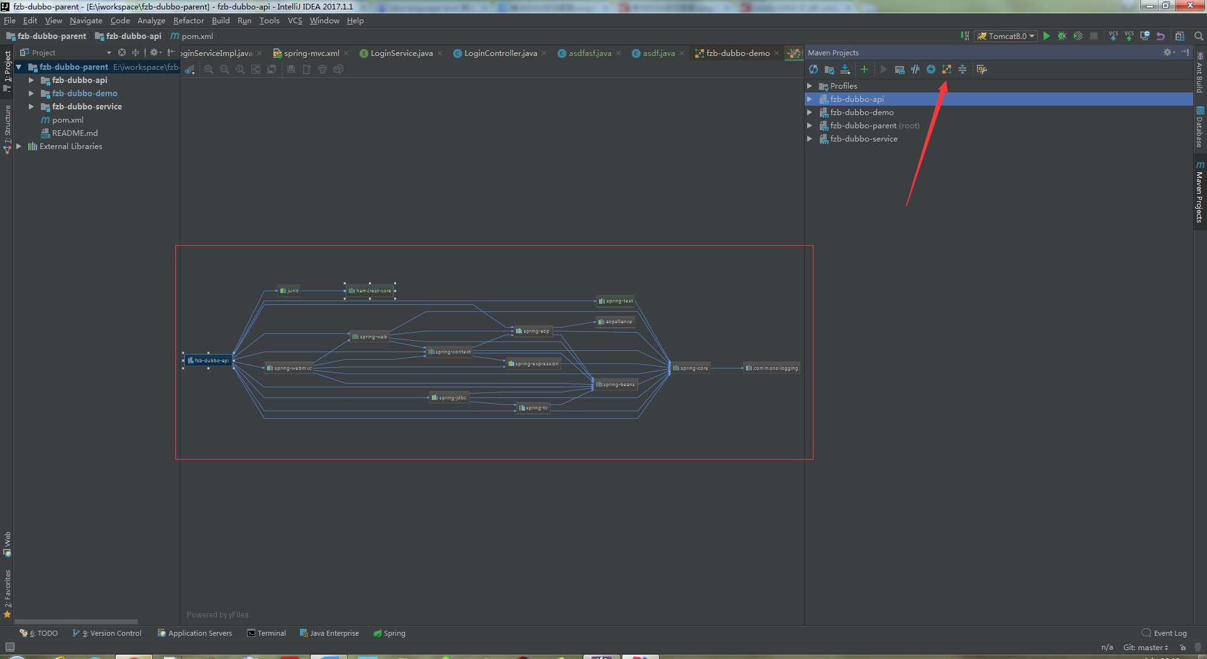Show VCS history icon

coord(1145,36)
